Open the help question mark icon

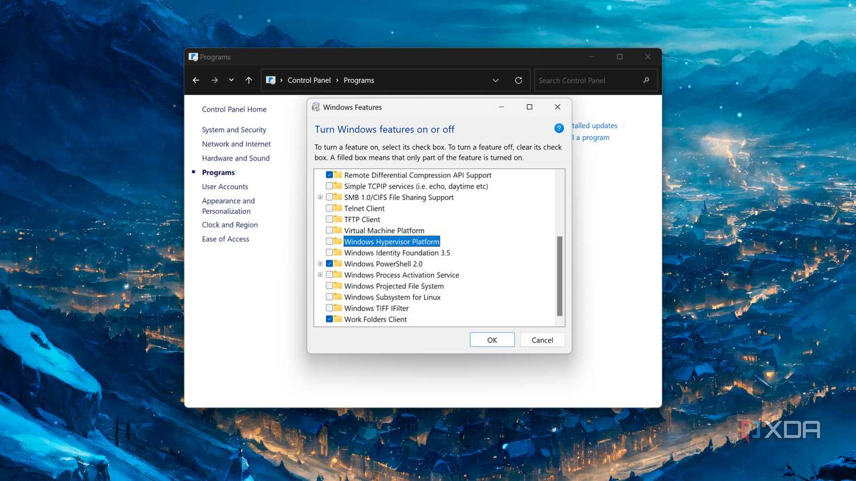pos(559,128)
